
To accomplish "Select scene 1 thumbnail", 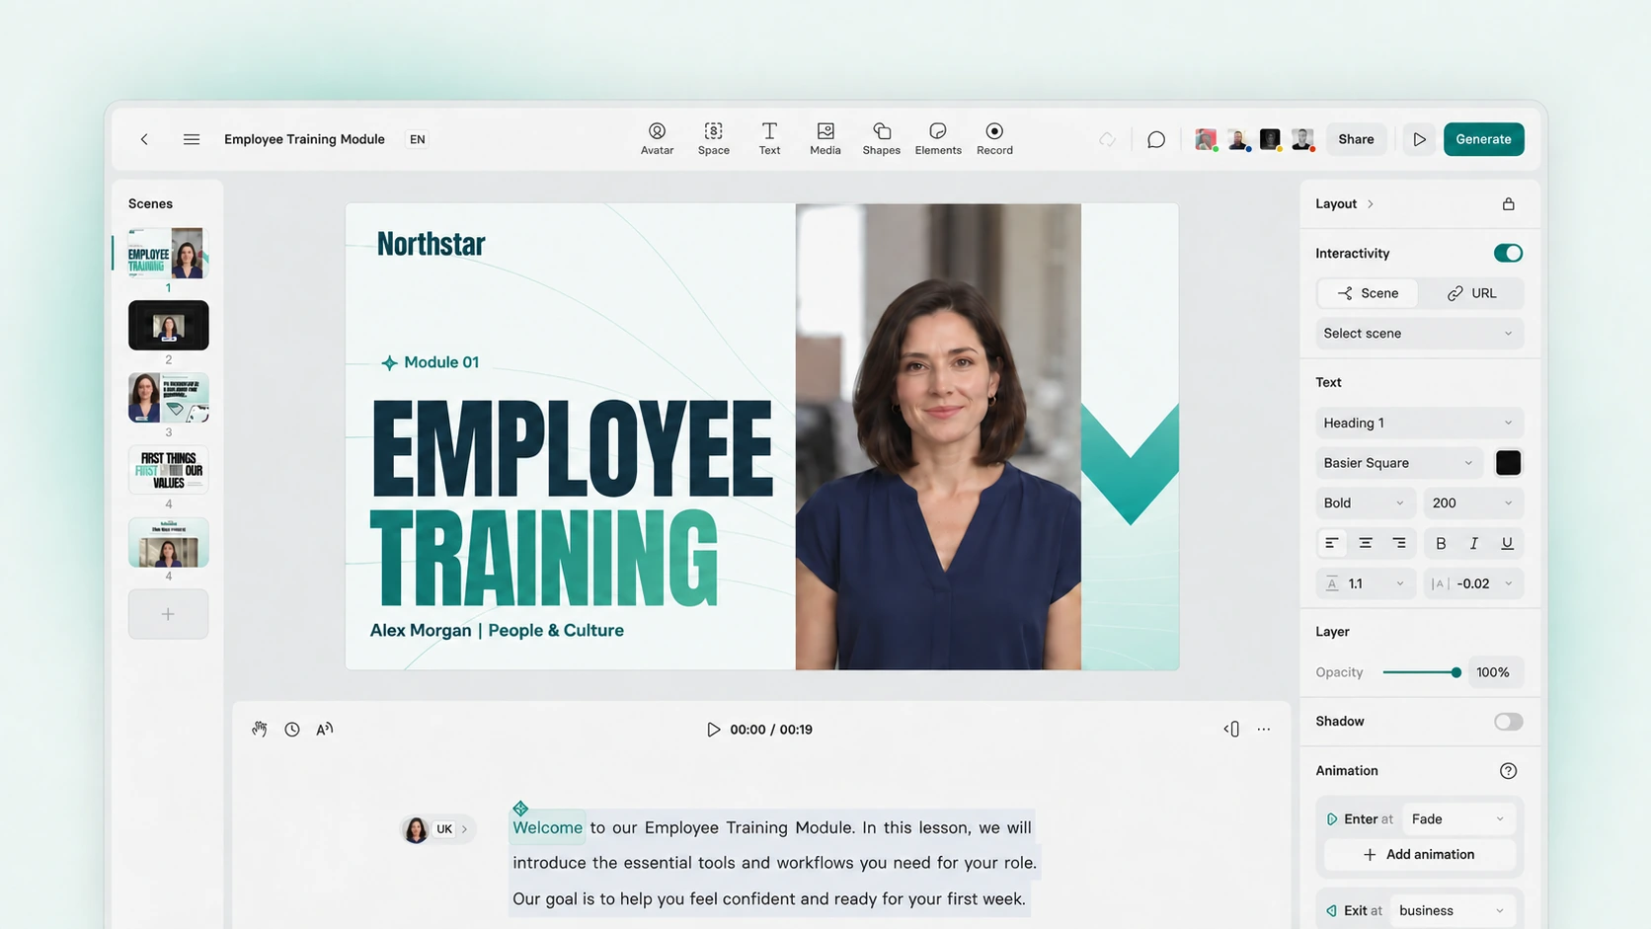I will pyautogui.click(x=168, y=254).
